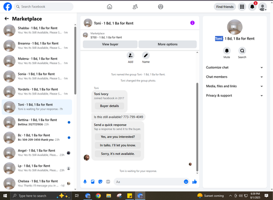Open Google Chrome from the taskbar

point(98,196)
